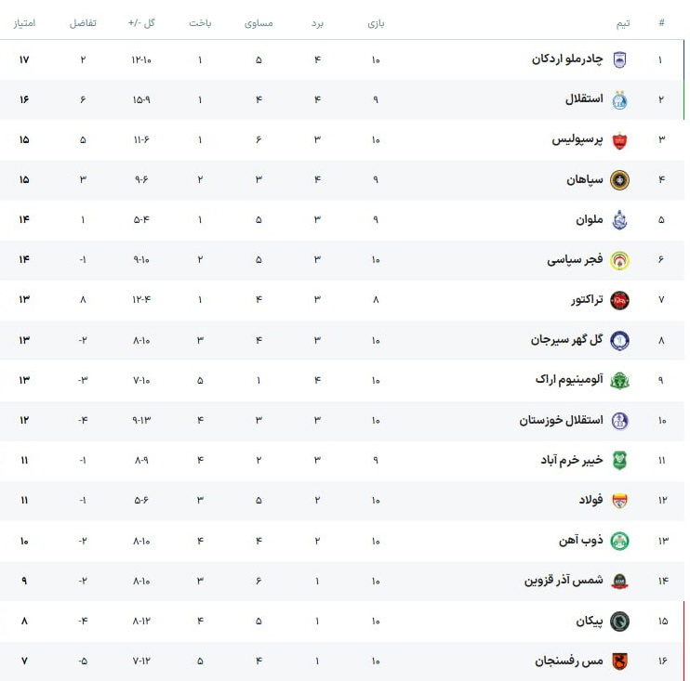690x681 pixels.
Task: Sort table by امتیاز column header
Action: [24, 22]
